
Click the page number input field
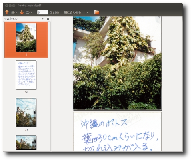pyautogui.click(x=42, y=12)
